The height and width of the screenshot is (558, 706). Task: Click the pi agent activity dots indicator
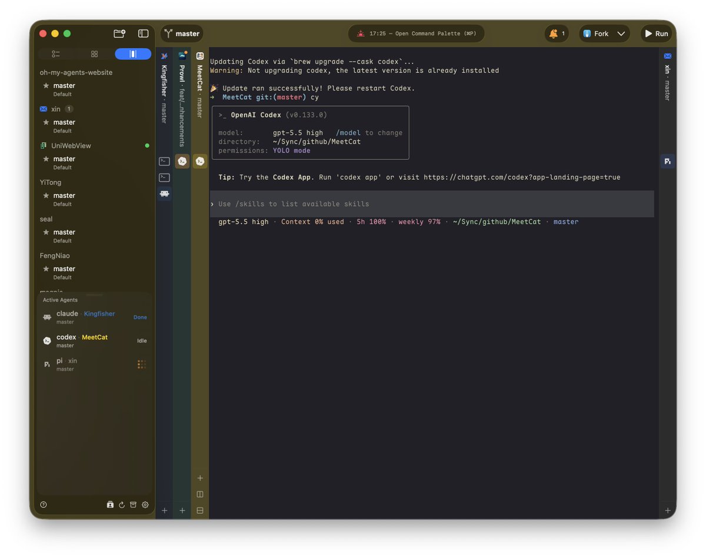click(142, 365)
